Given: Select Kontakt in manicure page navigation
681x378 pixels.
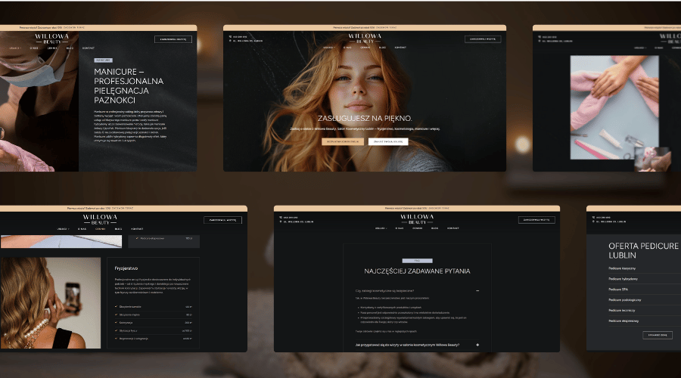Looking at the screenshot, I should point(88,48).
